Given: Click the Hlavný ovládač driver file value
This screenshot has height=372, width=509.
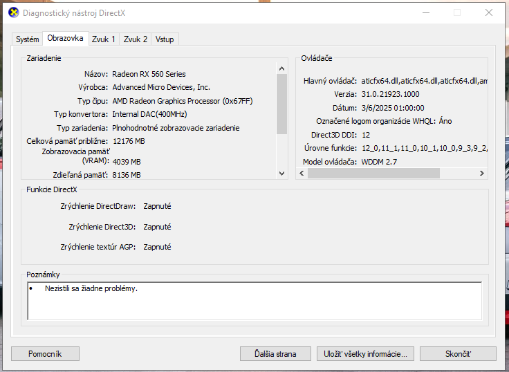Looking at the screenshot, I should pos(424,81).
